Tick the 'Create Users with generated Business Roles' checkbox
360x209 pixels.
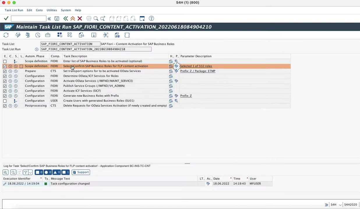(x=5, y=101)
